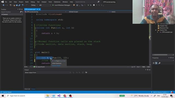Click the Navigate Backward round arrow icon
The image size is (175, 98).
3,5
